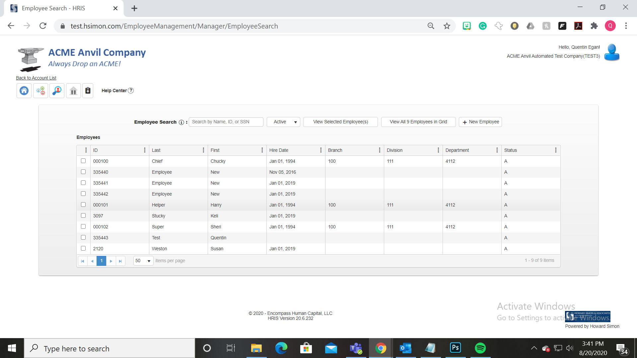This screenshot has height=358, width=637.
Task: Open the Home icon in HRIS toolbar
Action: [x=24, y=90]
